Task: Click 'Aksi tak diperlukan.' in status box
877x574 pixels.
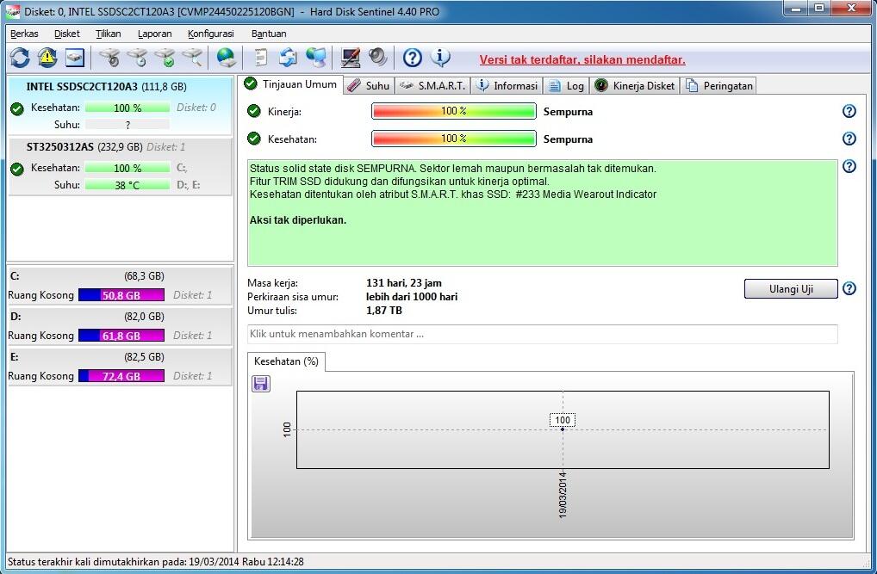Action: pyautogui.click(x=298, y=220)
